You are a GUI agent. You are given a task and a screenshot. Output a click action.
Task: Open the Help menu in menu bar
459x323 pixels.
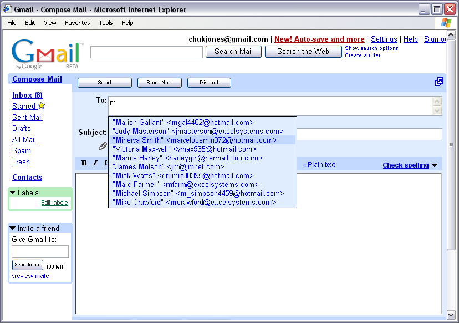[x=127, y=23]
